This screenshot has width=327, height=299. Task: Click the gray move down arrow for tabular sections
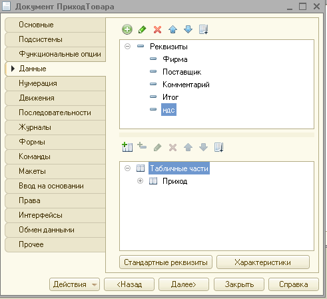pos(203,147)
